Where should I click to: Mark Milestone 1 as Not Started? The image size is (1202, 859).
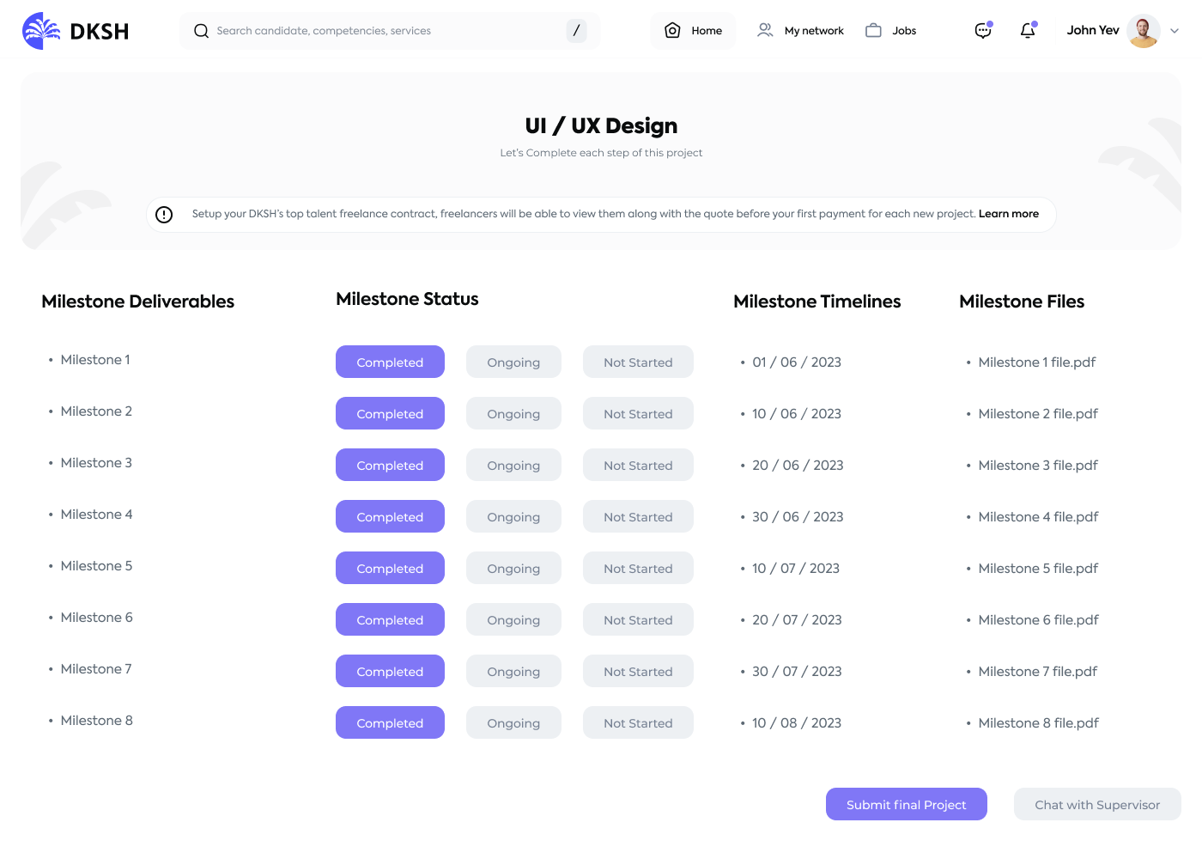[638, 362]
